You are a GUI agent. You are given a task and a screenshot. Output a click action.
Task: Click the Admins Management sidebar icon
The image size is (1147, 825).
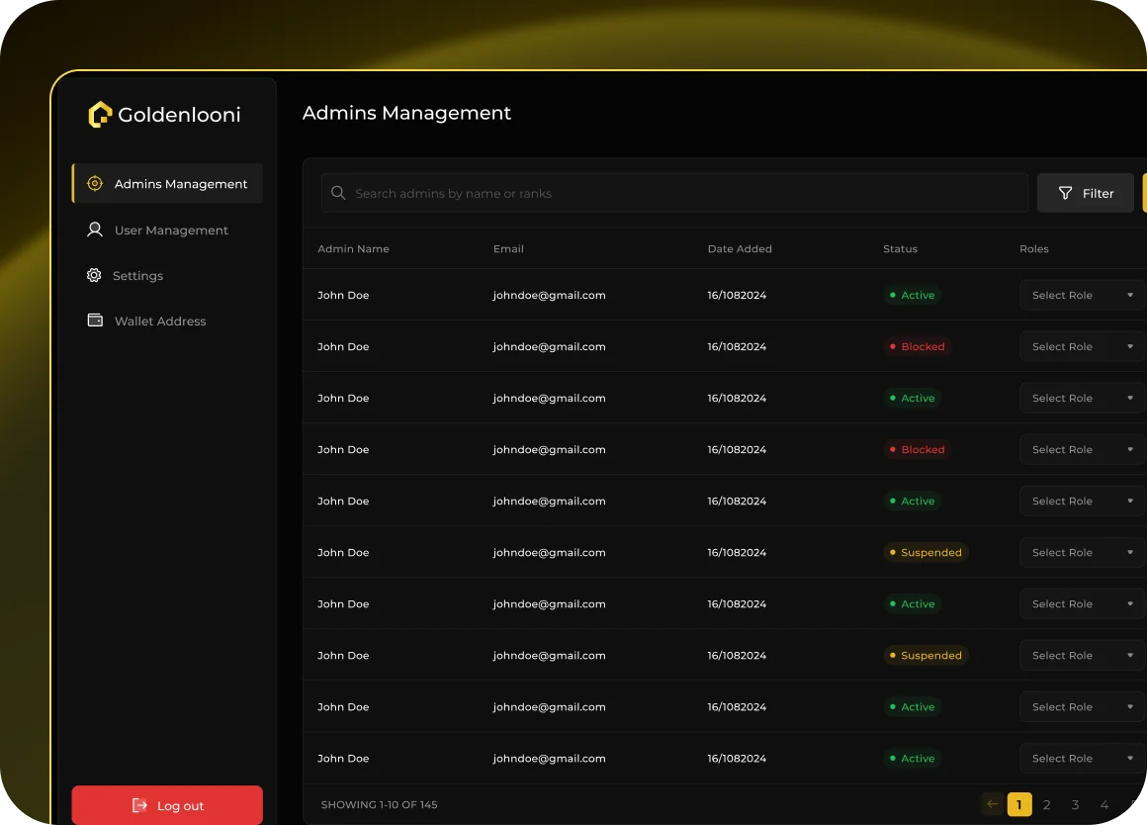click(95, 184)
